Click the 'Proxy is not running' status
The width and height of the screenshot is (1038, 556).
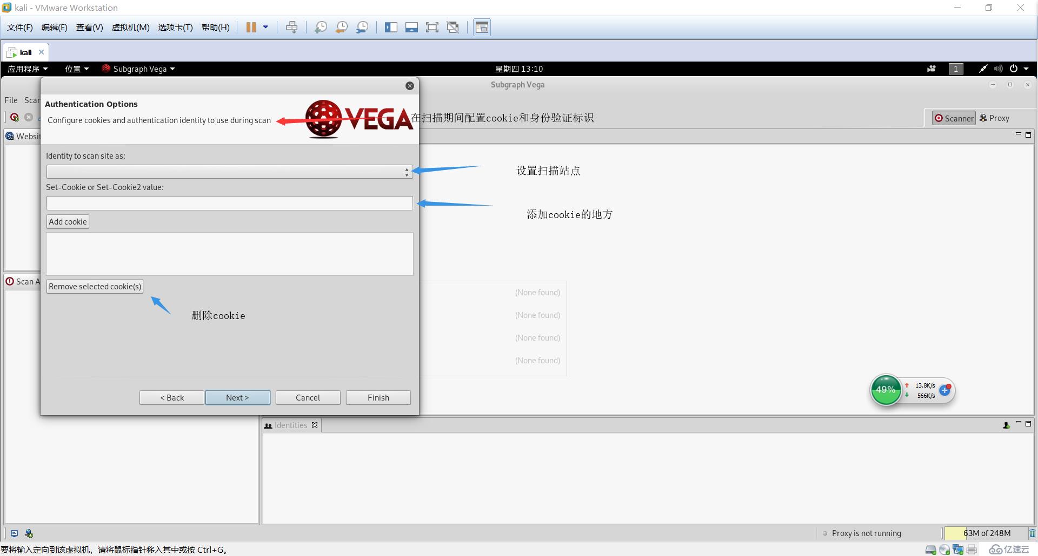(x=862, y=533)
